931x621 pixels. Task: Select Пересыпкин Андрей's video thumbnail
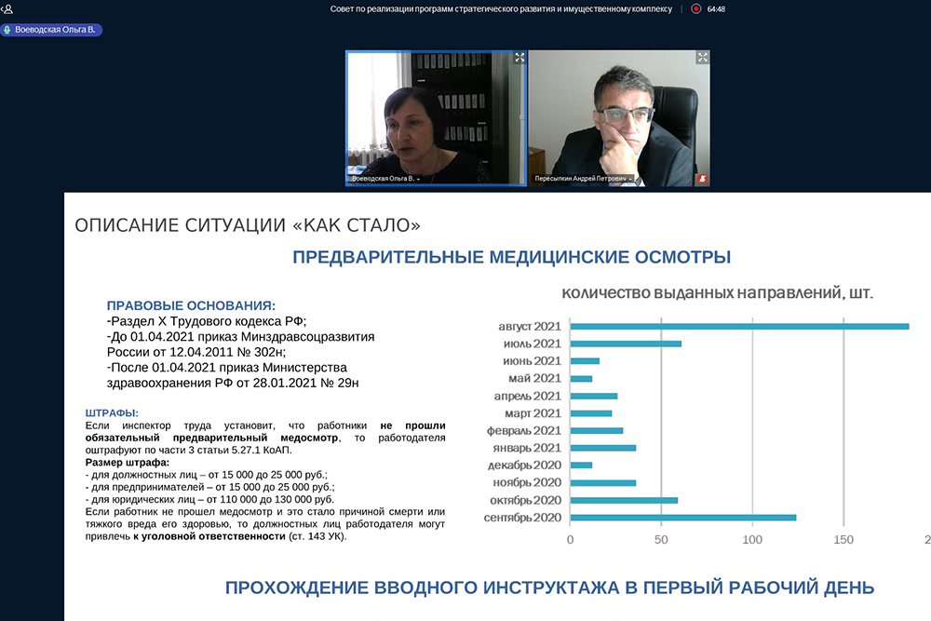tap(618, 116)
